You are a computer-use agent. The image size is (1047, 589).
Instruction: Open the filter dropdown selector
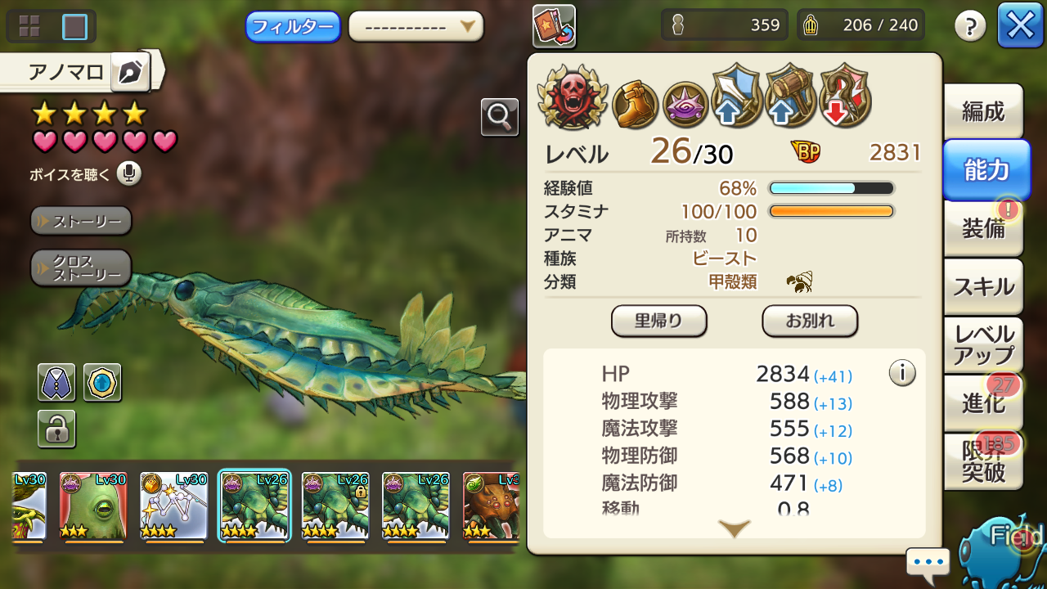[x=416, y=26]
